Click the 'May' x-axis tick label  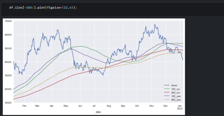[65, 106]
